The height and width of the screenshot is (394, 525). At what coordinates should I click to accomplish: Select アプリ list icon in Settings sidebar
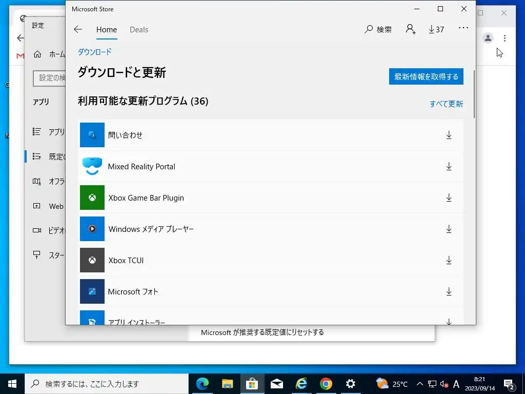pyautogui.click(x=37, y=132)
